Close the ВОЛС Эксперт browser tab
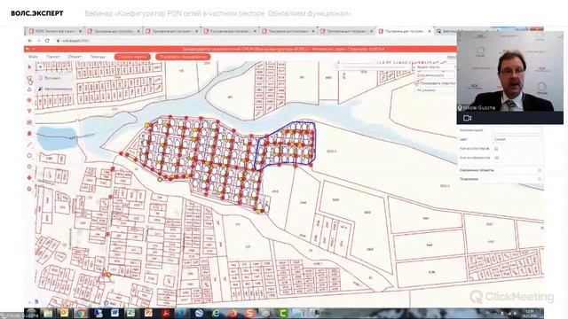The height and width of the screenshot is (319, 568). pyautogui.click(x=80, y=32)
